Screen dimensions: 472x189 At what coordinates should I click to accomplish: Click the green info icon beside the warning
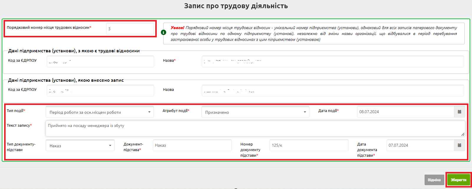coord(164,32)
